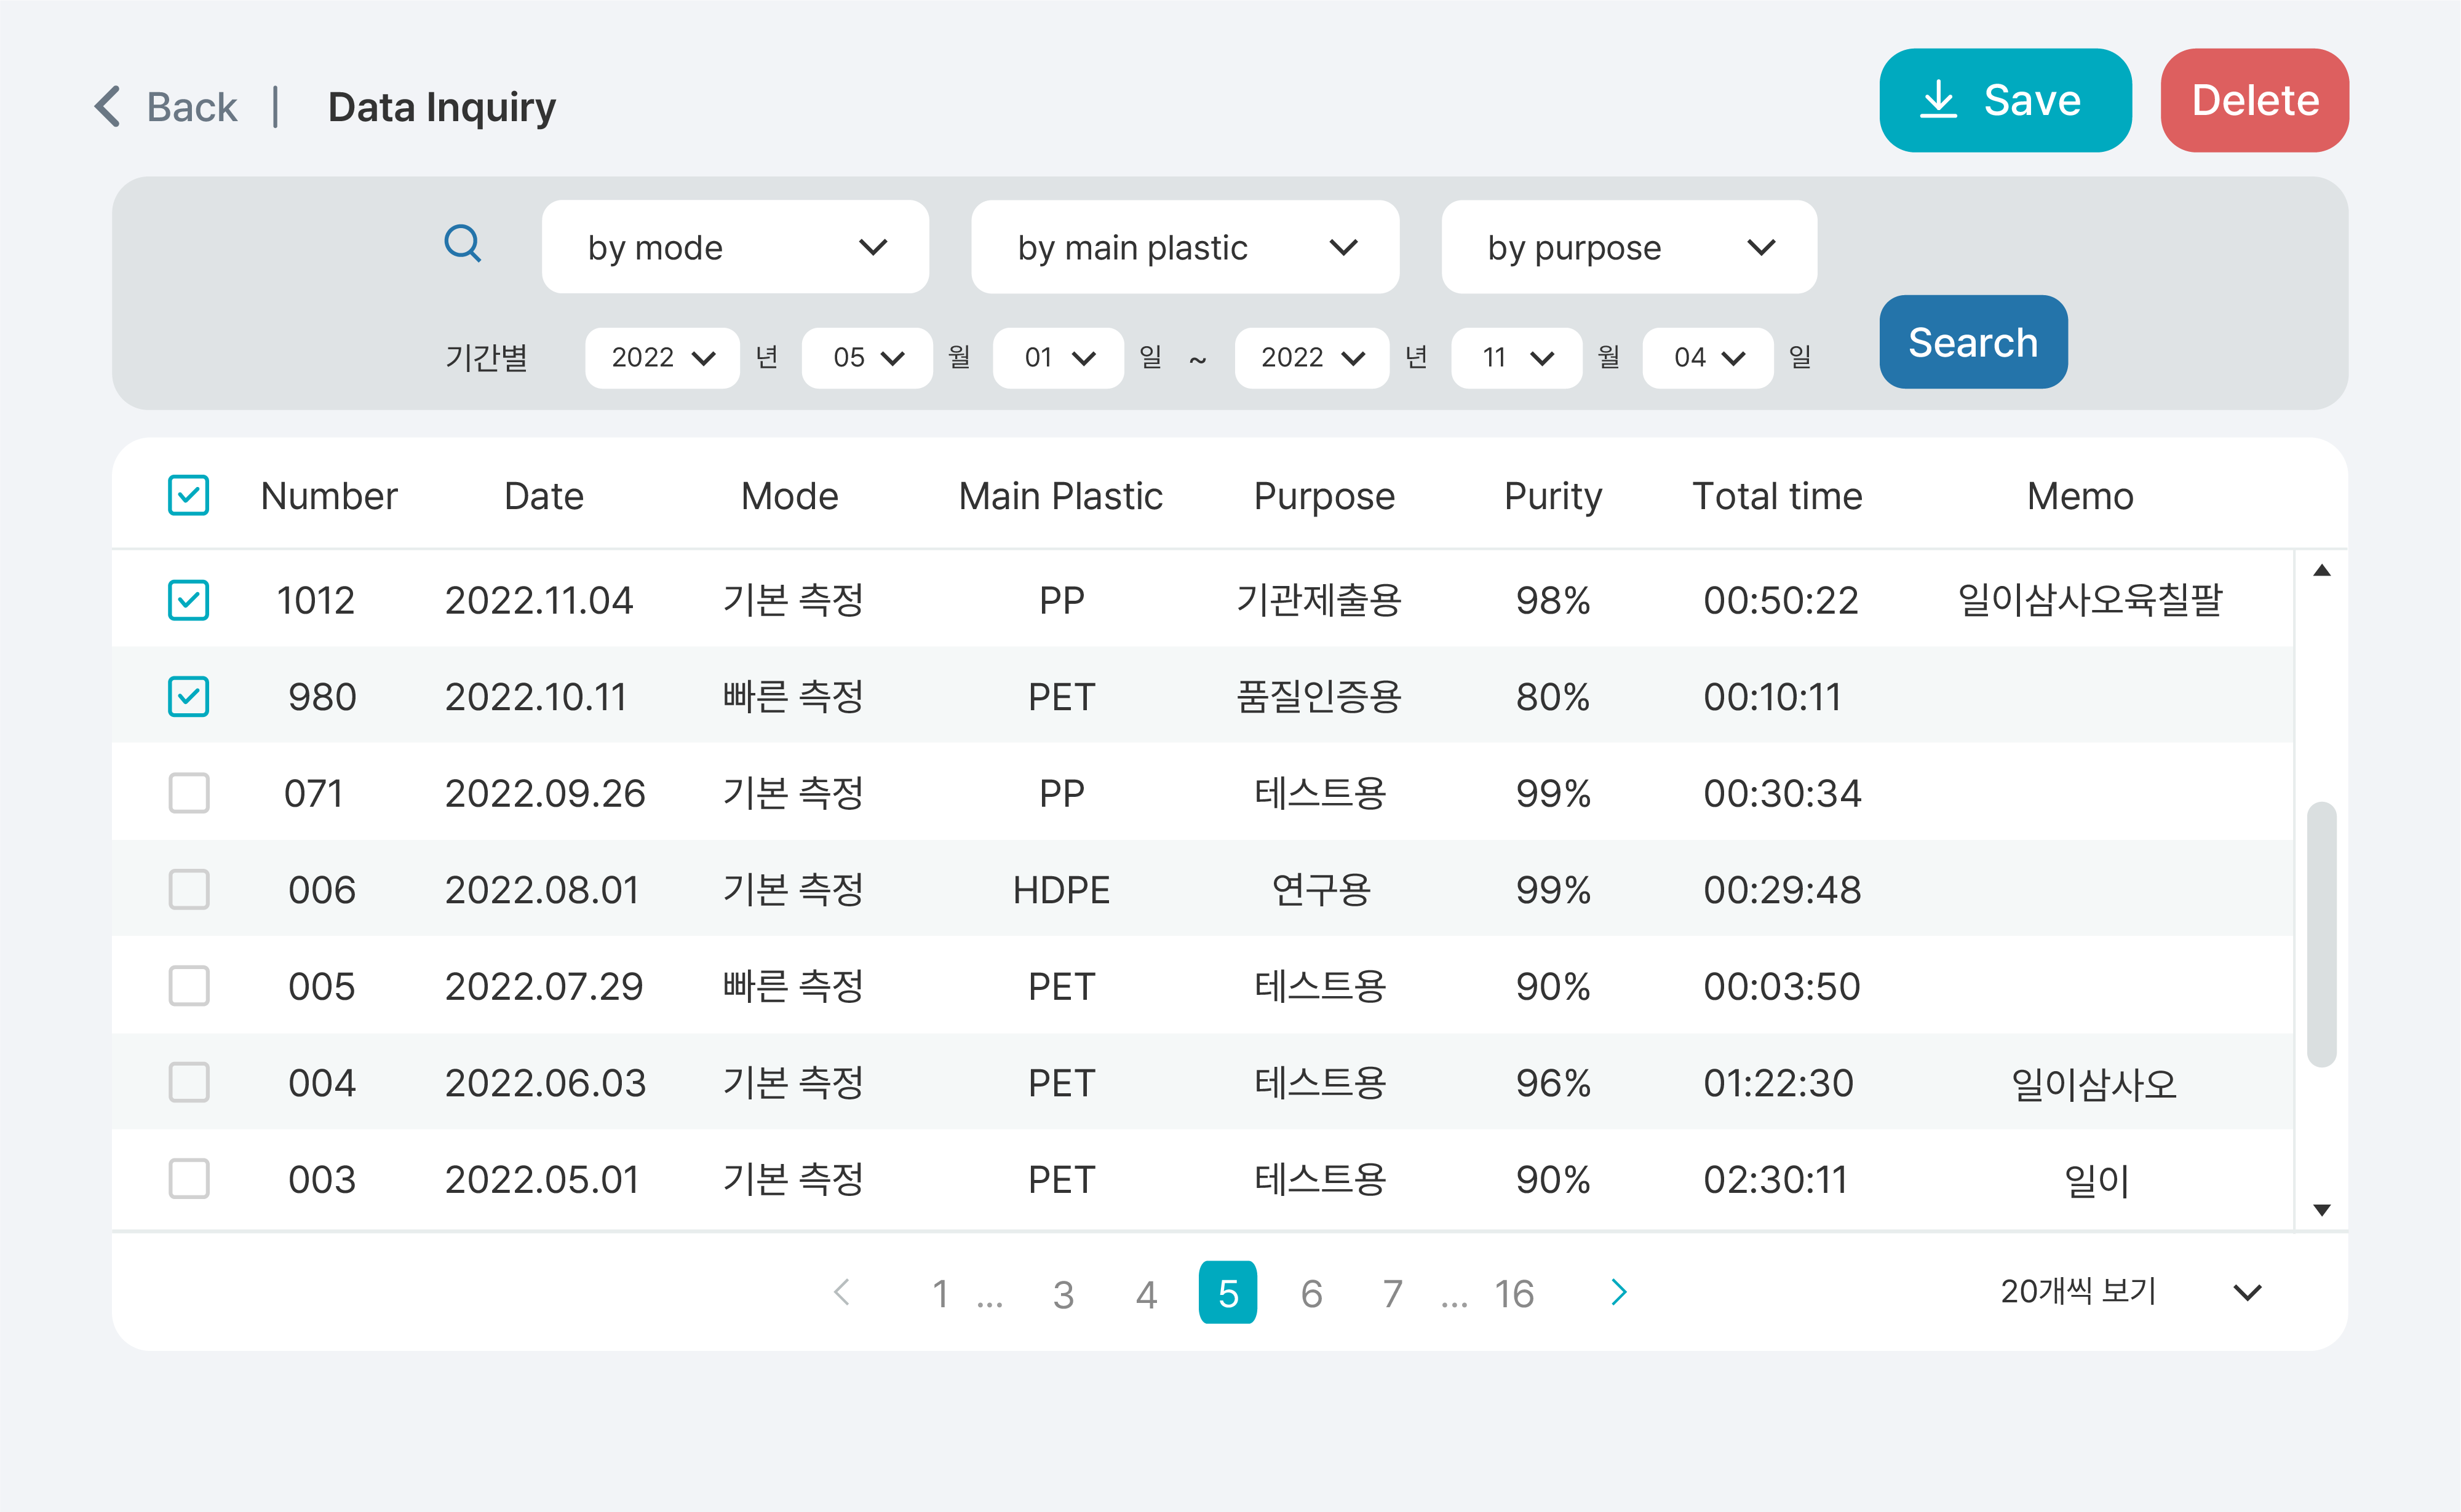Go back using the left chevron icon
The image size is (2461, 1512).
click(x=107, y=106)
